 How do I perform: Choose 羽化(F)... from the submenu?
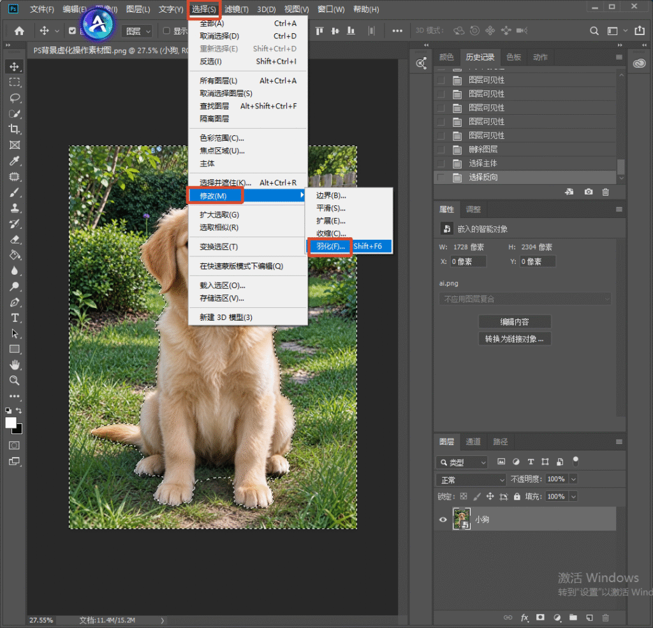click(350, 246)
